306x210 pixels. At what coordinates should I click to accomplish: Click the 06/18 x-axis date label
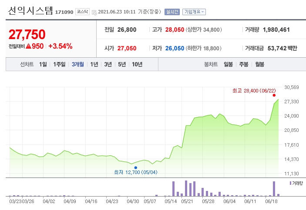pyautogui.click(x=271, y=201)
